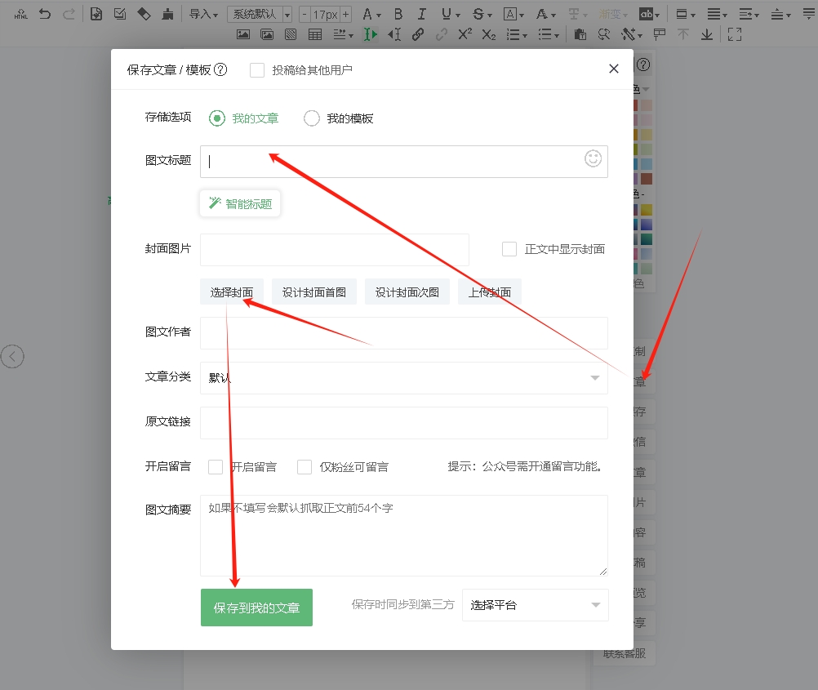
Task: Click 联系客服 in the right sidebar
Action: (x=625, y=653)
